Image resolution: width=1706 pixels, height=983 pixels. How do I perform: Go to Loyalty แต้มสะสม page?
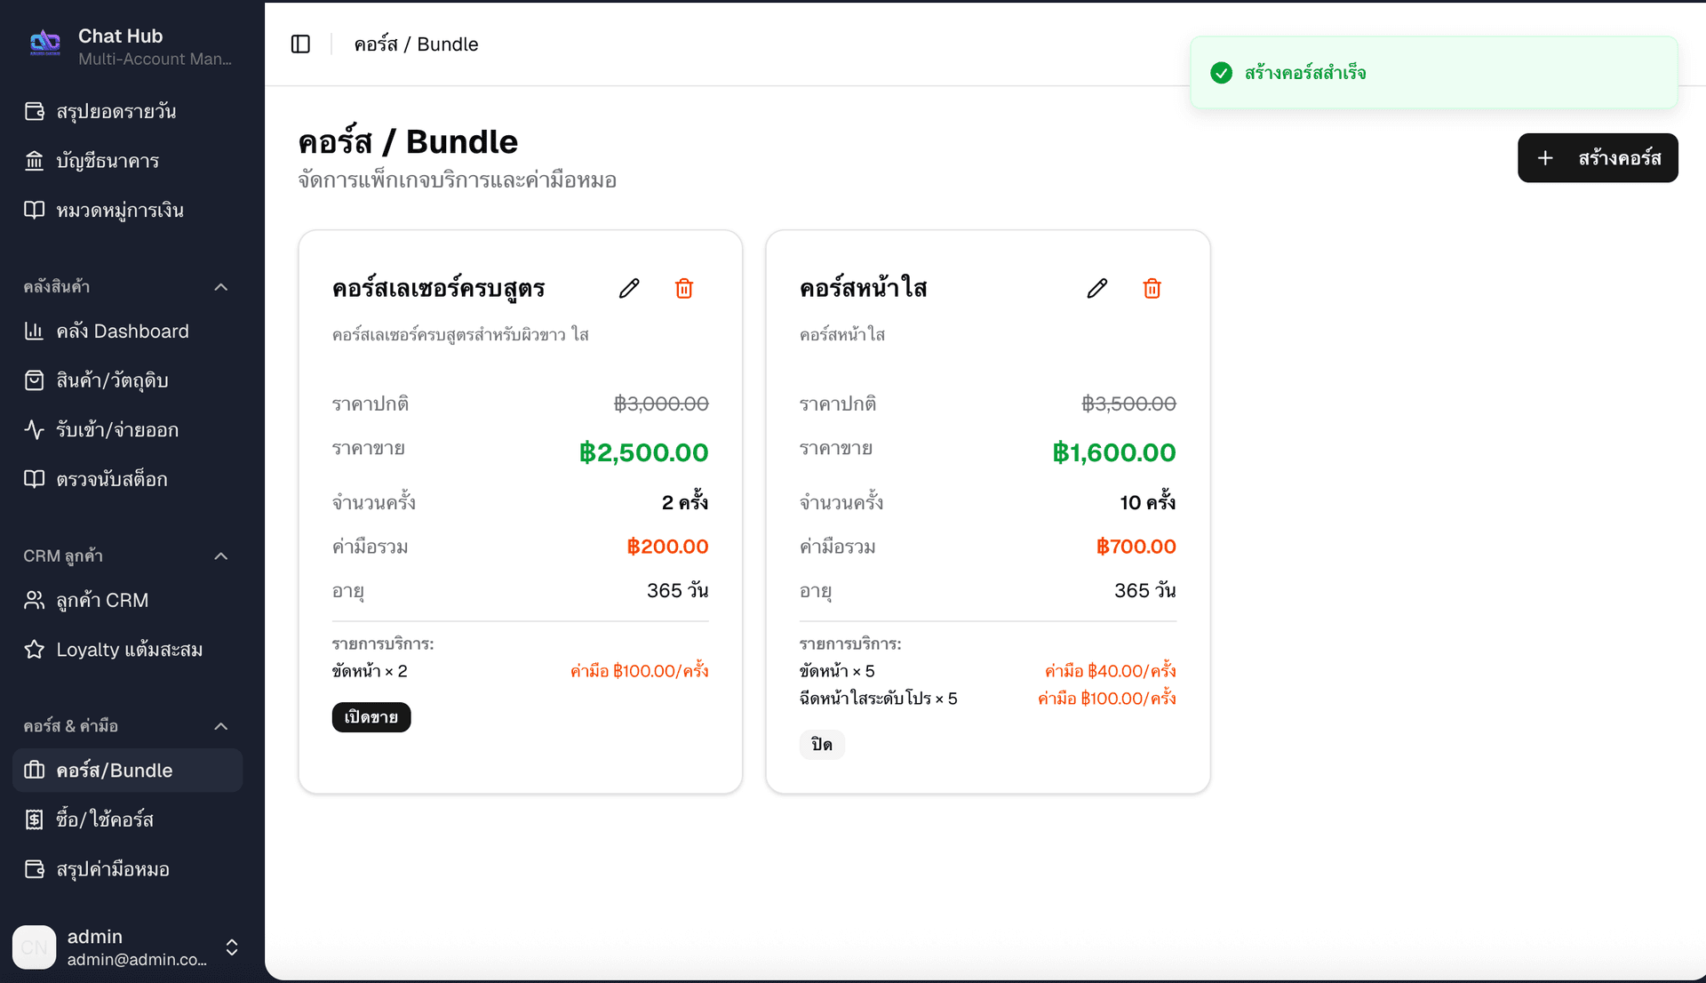point(129,650)
